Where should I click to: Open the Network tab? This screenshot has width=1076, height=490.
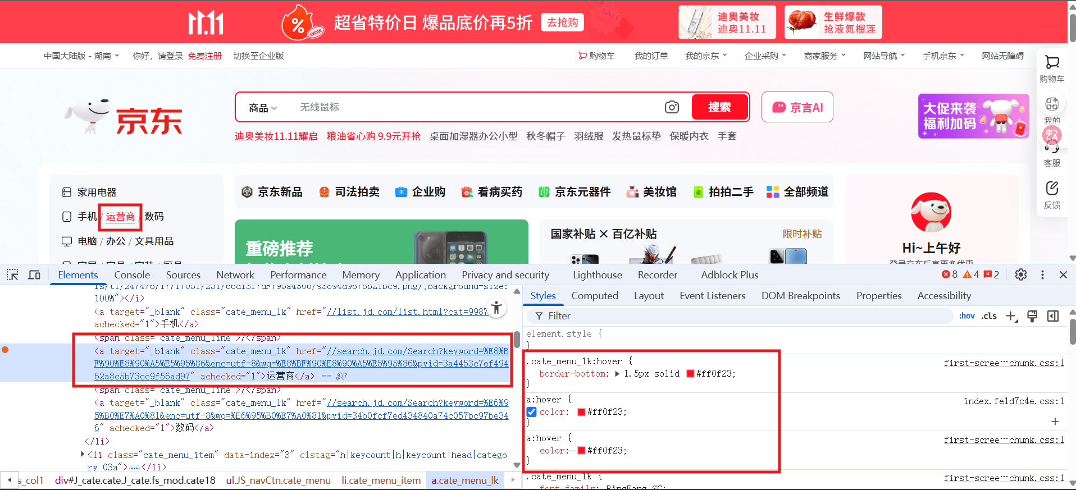pos(235,274)
